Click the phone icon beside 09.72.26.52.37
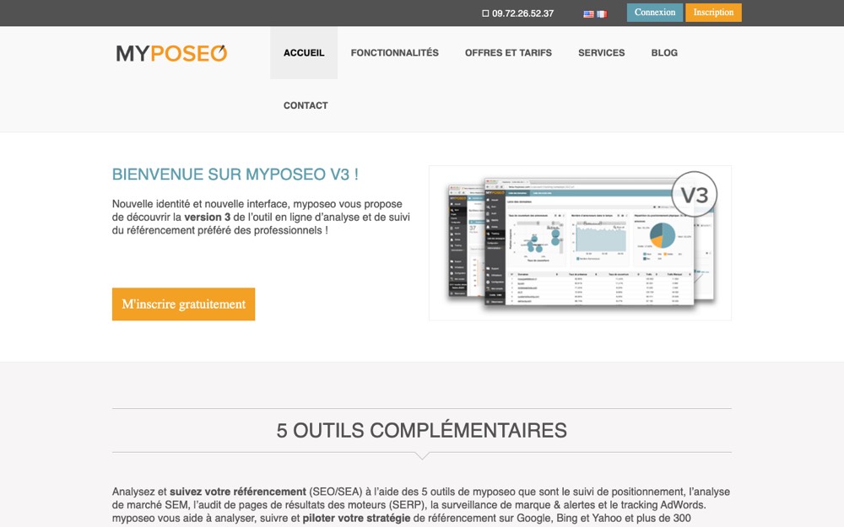This screenshot has height=527, width=844. [x=485, y=13]
